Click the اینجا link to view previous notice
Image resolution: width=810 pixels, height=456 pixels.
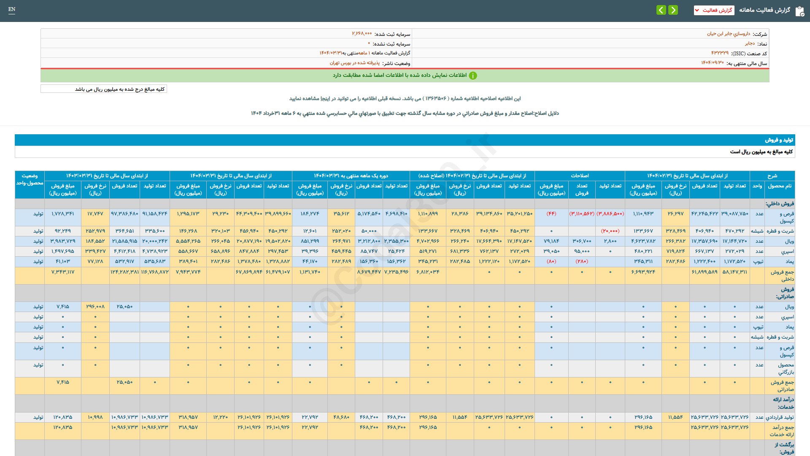325,98
